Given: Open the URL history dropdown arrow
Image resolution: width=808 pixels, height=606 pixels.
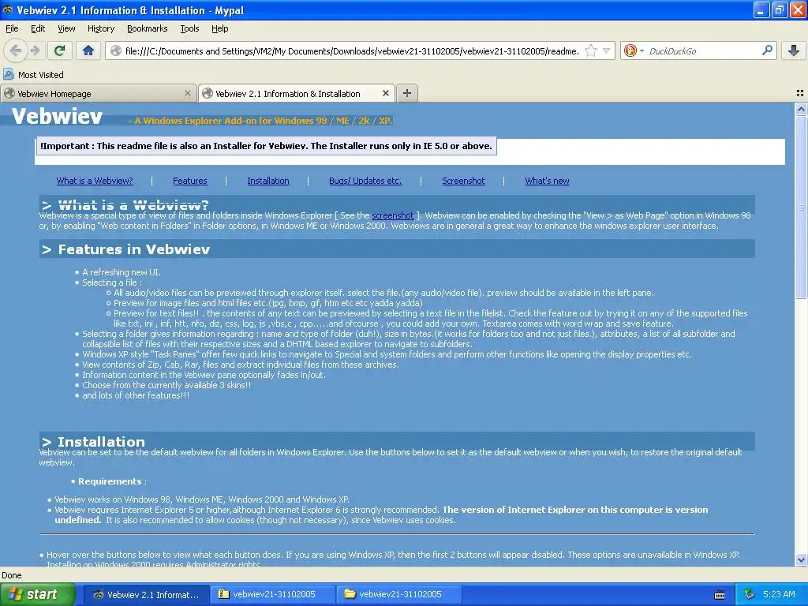Looking at the screenshot, I should click(x=607, y=51).
